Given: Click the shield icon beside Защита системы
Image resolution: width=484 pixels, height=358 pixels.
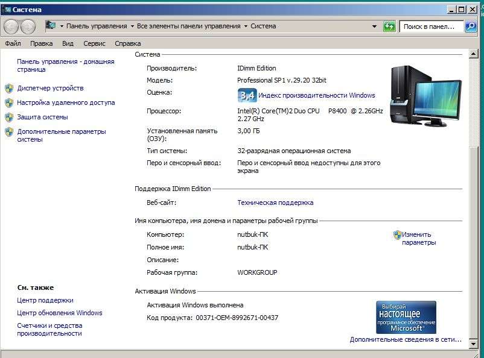Looking at the screenshot, I should (9, 117).
